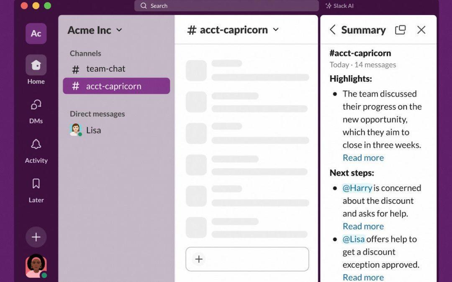Viewport: 452px width, 282px height.
Task: Select the acct-capricorn channel in sidebar
Action: coord(116,86)
